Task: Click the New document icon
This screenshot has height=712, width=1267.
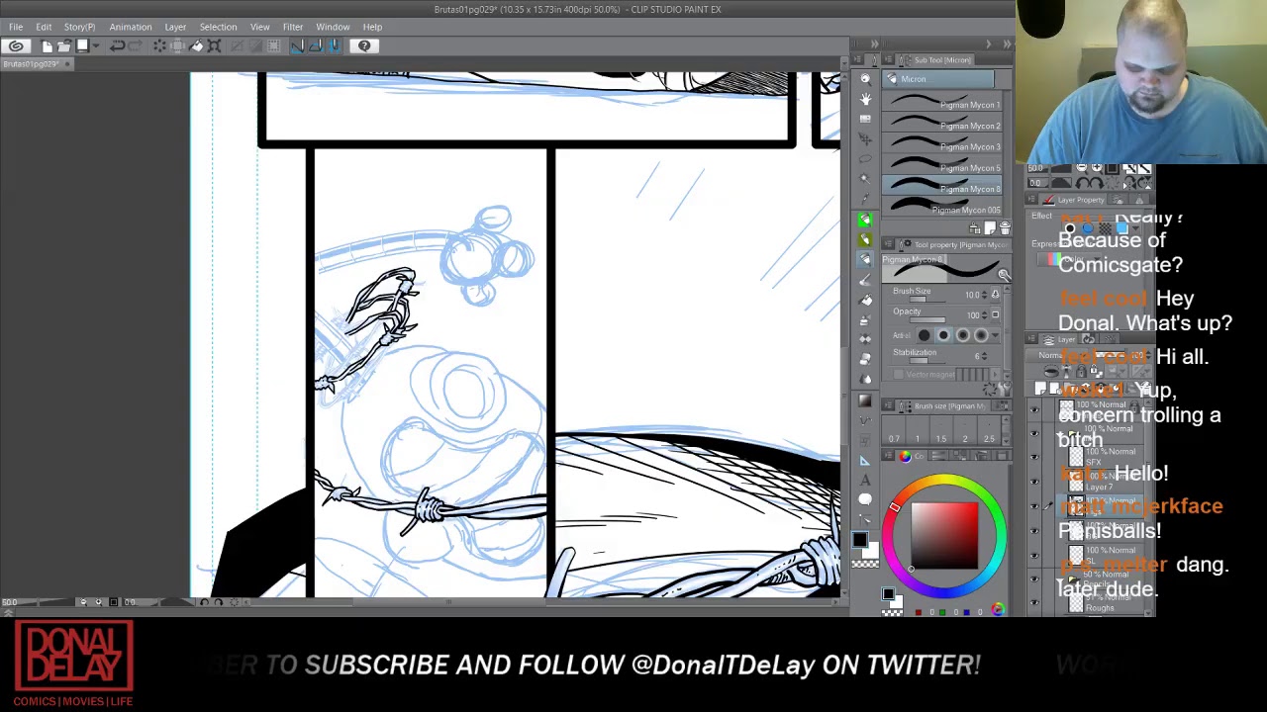Action: 47,45
